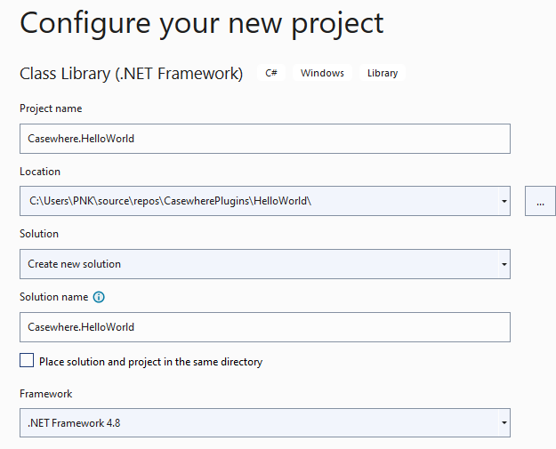Click the C# language tag
556x449 pixels.
[271, 73]
